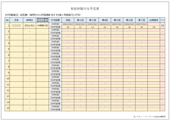Click the title 有給休暇付与予定表

coord(85,9)
